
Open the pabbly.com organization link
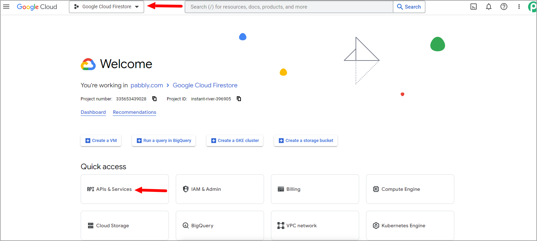tap(146, 85)
